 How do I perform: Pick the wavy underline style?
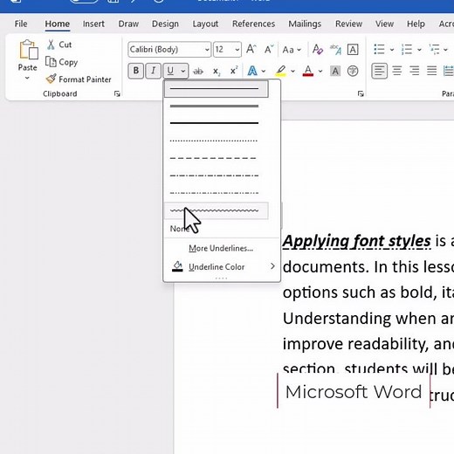[217, 210]
